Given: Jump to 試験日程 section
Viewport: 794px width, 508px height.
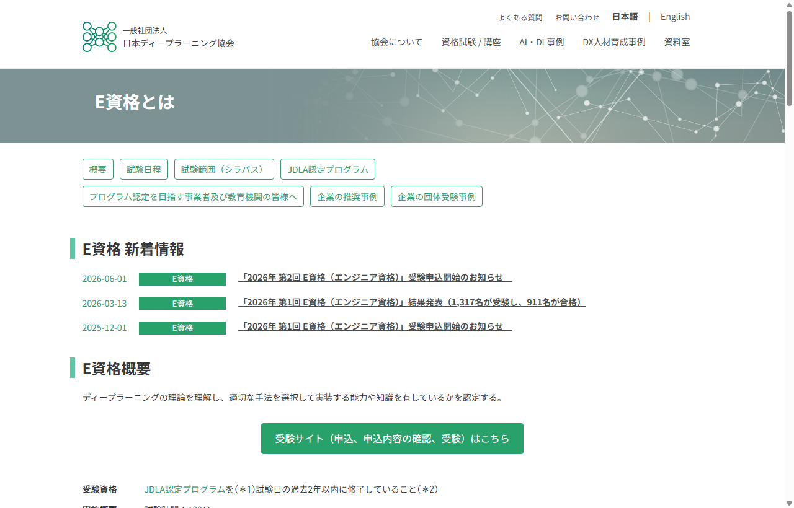Looking at the screenshot, I should point(144,169).
